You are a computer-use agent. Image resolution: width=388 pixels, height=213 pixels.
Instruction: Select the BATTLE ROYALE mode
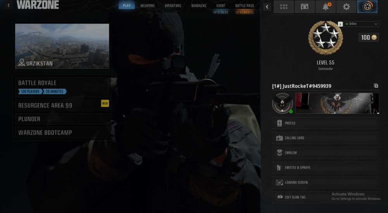(x=62, y=87)
